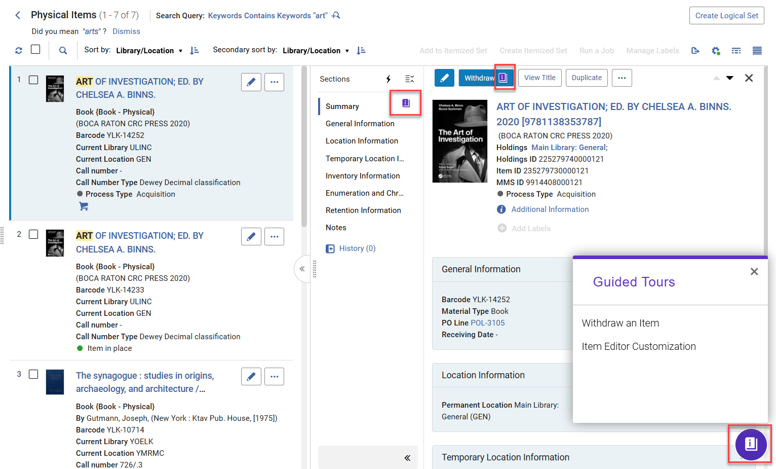Click blue pencil edit button in details
This screenshot has width=776, height=469.
click(x=444, y=78)
